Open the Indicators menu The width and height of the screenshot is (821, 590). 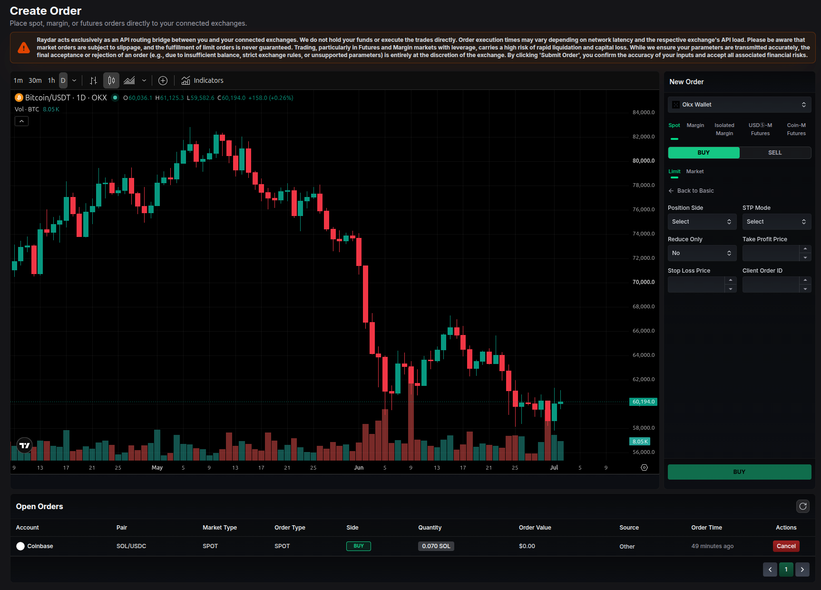(203, 80)
